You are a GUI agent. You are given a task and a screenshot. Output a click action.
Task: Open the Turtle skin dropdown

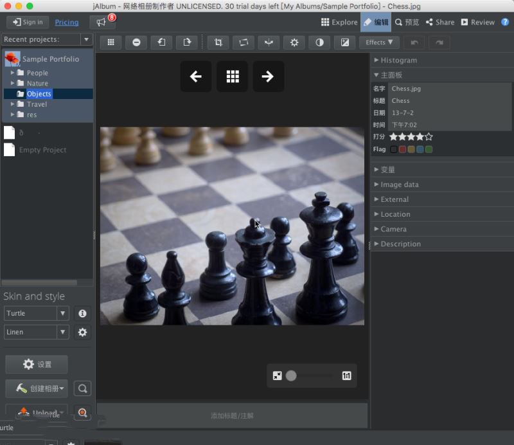[x=62, y=313]
